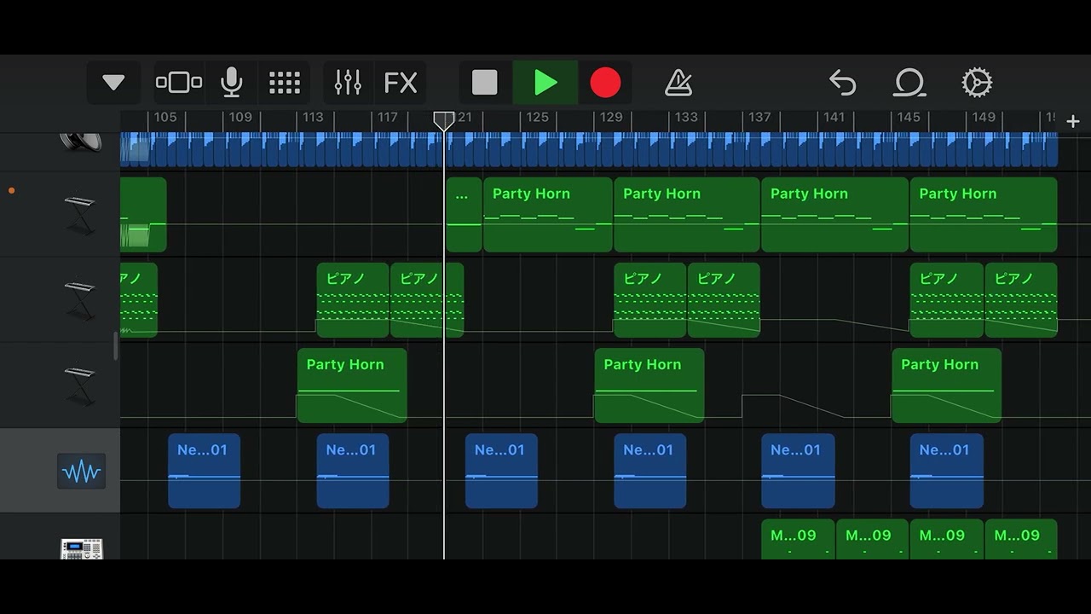The width and height of the screenshot is (1091, 614).
Task: Undo the last action
Action: (x=842, y=83)
